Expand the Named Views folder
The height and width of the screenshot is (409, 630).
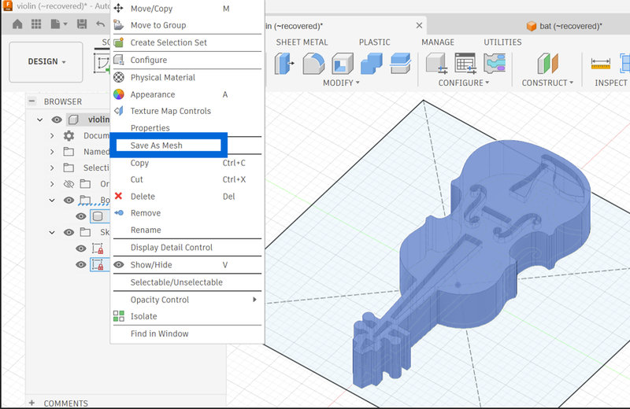pos(52,152)
